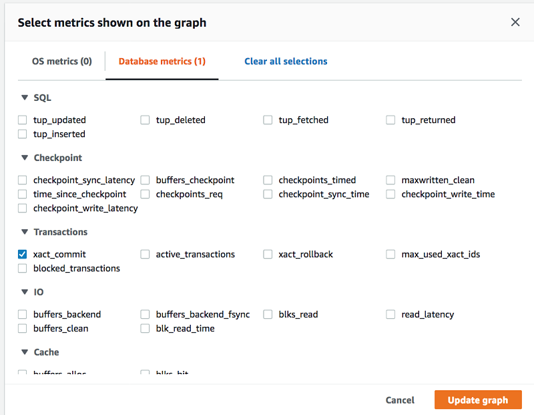The height and width of the screenshot is (415, 534).
Task: Collapse the IO section
Action: (25, 292)
